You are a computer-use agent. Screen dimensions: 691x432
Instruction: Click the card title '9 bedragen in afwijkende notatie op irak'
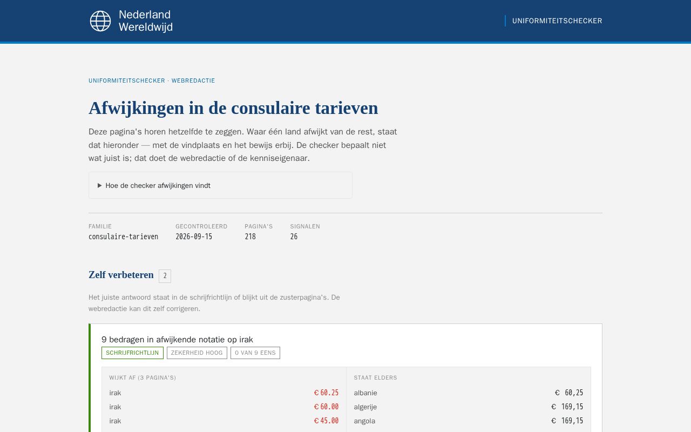[x=177, y=340]
